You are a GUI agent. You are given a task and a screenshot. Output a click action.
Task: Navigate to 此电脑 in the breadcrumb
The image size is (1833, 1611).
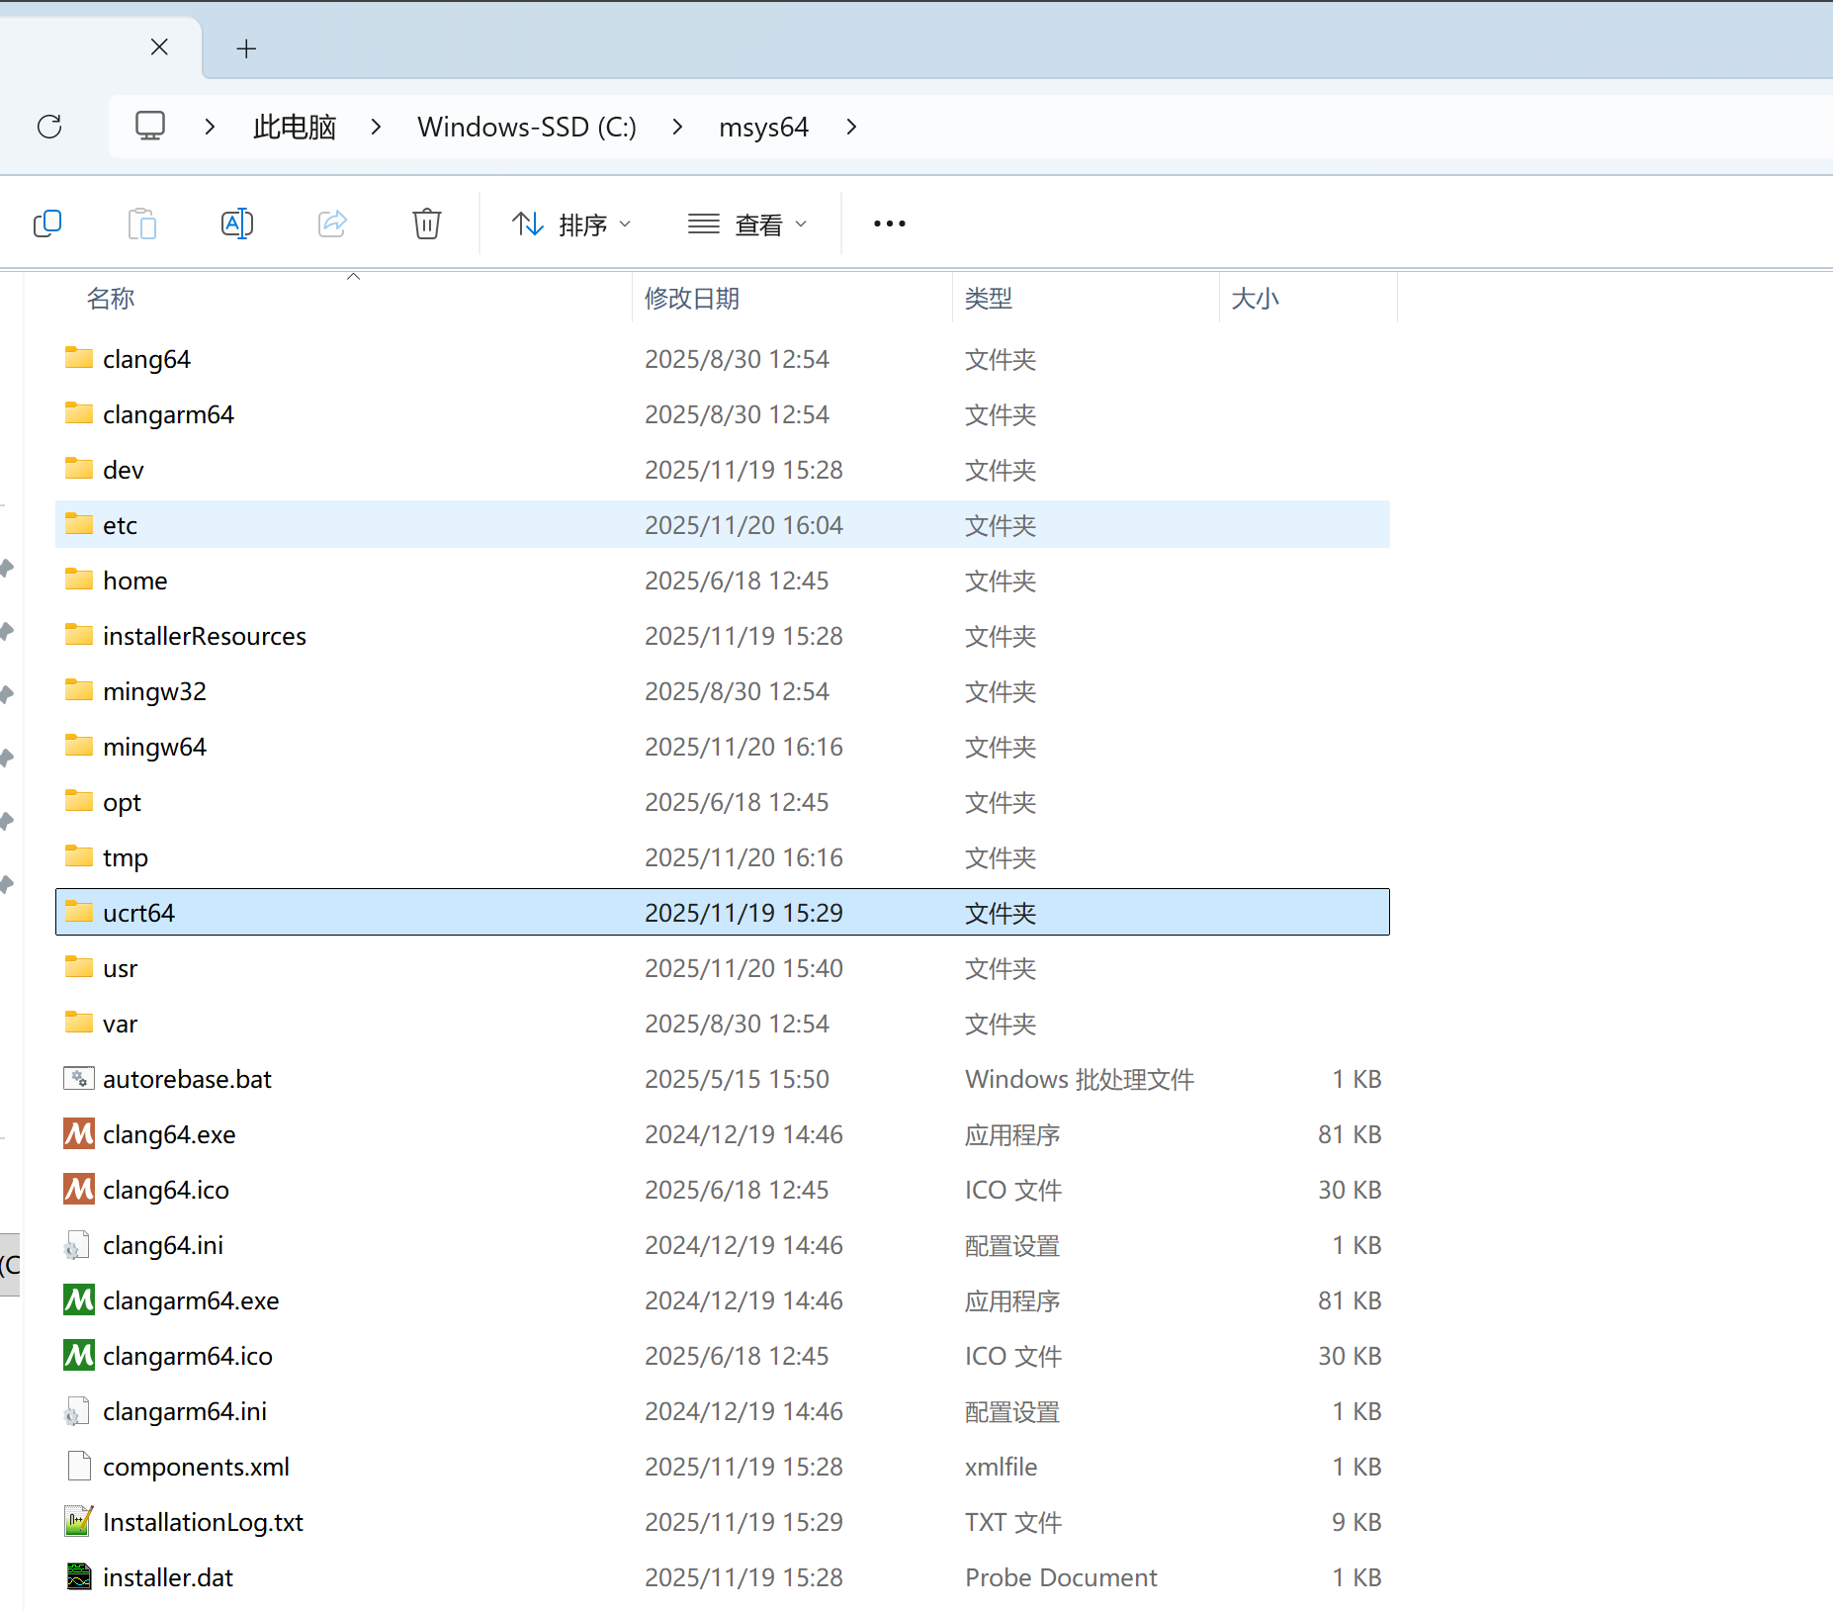pyautogui.click(x=295, y=128)
